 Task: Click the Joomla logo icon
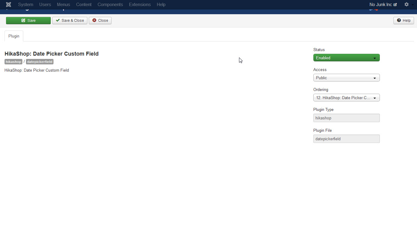pos(8,5)
